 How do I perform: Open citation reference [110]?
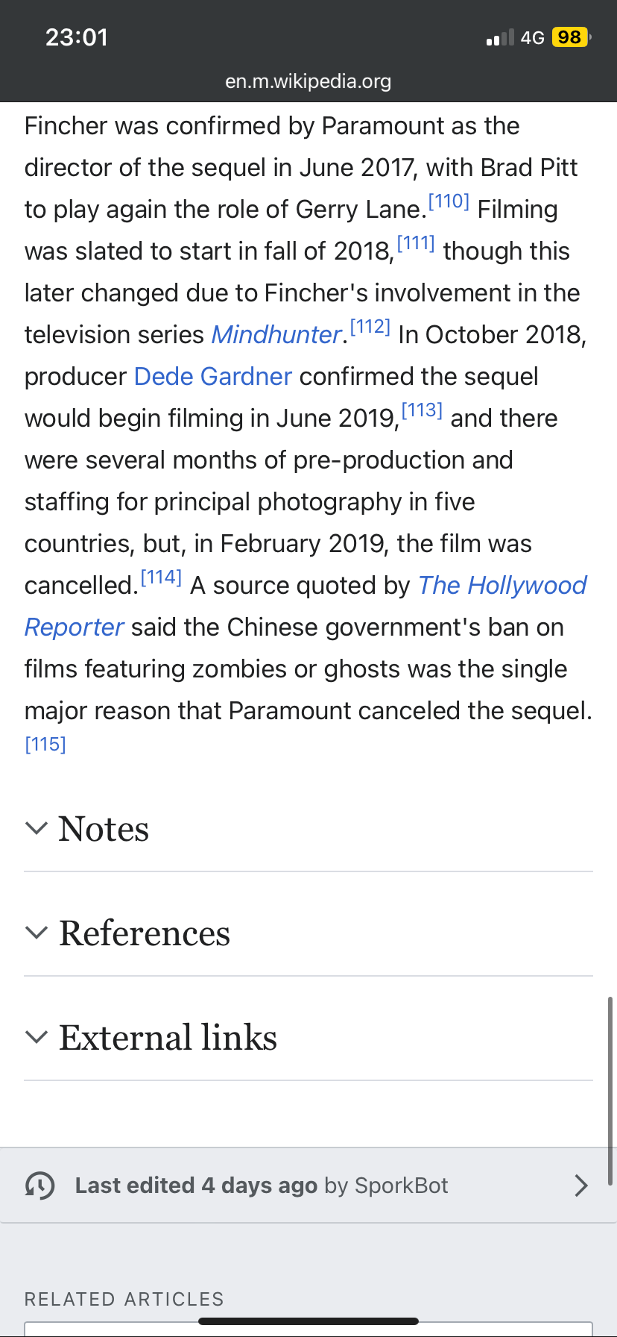449,201
